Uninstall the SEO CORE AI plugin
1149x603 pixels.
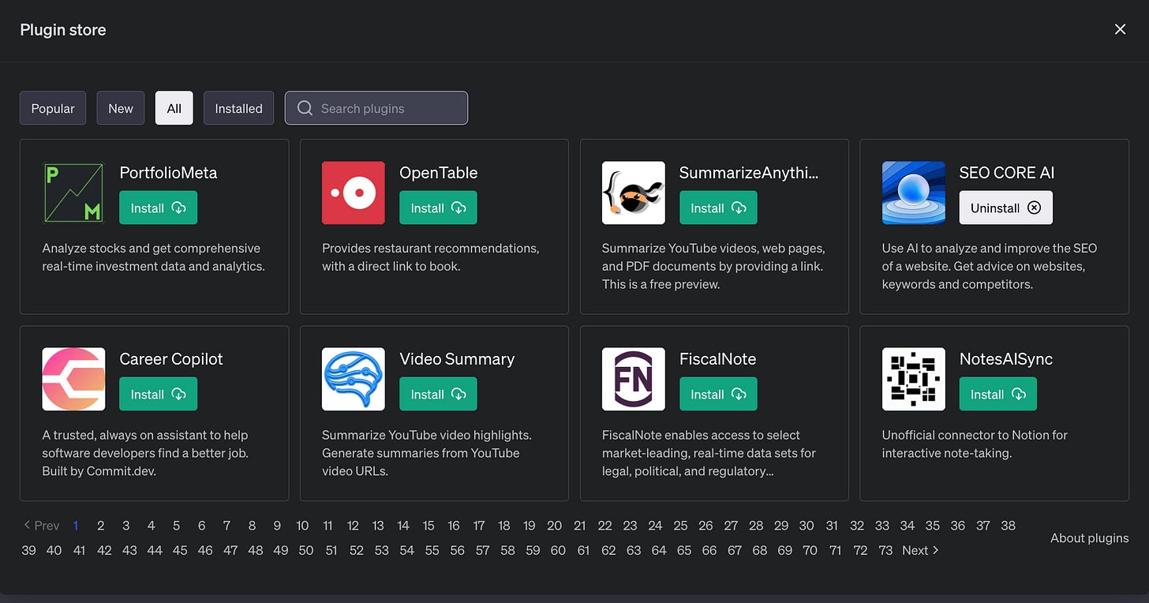pyautogui.click(x=1006, y=208)
